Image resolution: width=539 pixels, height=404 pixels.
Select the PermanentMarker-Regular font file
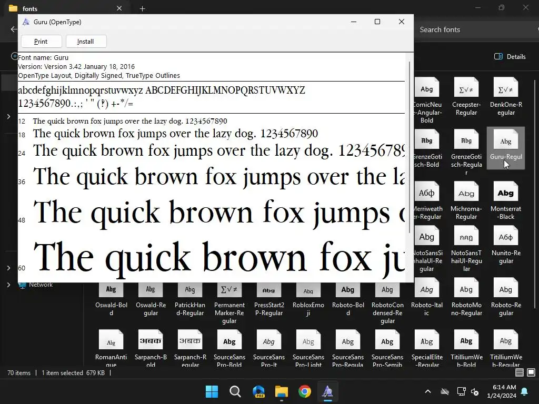click(x=229, y=304)
